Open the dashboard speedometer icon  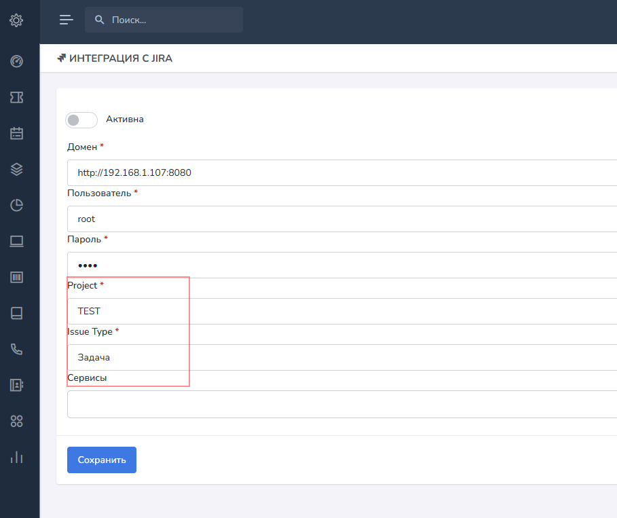(17, 62)
